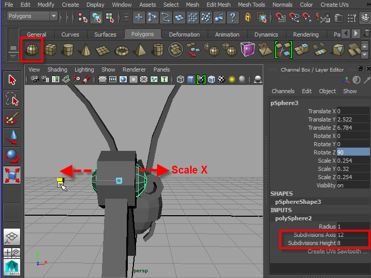Create a polygon torus from shelf
Viewport: 371px width, 278px height.
pyautogui.click(x=122, y=50)
